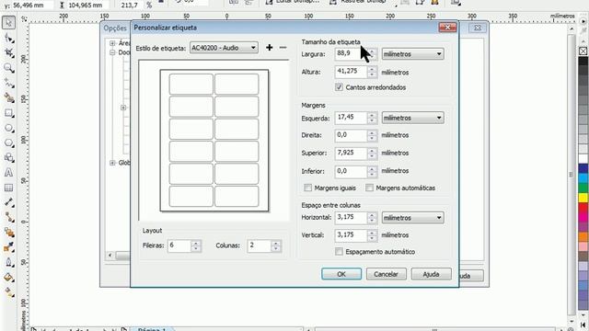Open the Esquerda margin units dropdown
Image resolution: width=589 pixels, height=331 pixels.
tap(412, 118)
